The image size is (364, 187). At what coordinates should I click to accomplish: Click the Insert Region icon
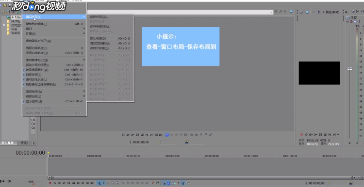click(x=157, y=183)
